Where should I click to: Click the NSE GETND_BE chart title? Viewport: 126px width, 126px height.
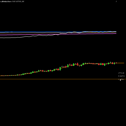[18, 2]
